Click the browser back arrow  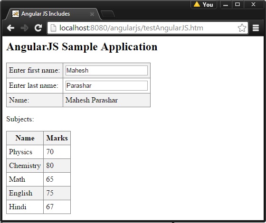click(x=10, y=28)
